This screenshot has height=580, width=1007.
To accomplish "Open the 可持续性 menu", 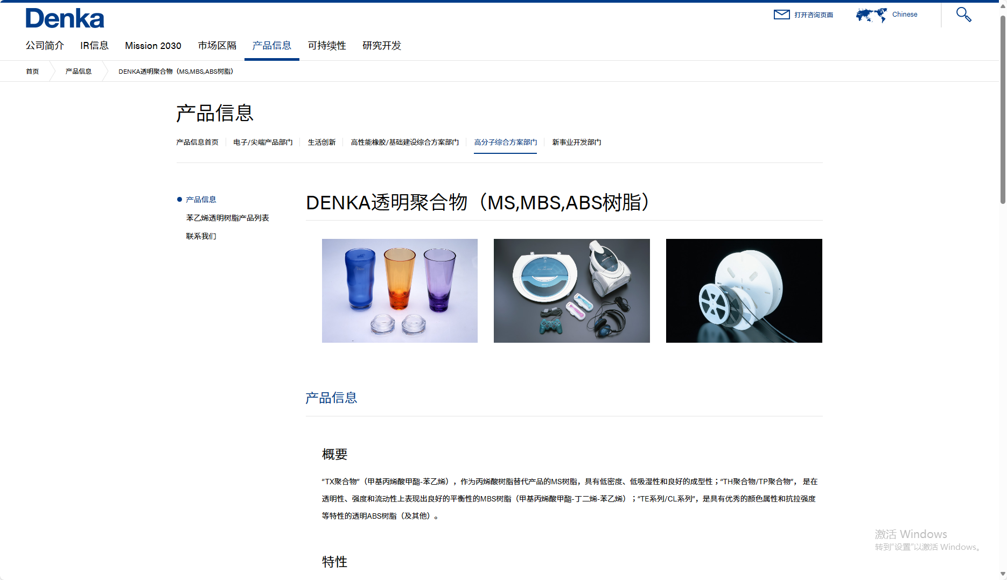I will click(x=327, y=46).
